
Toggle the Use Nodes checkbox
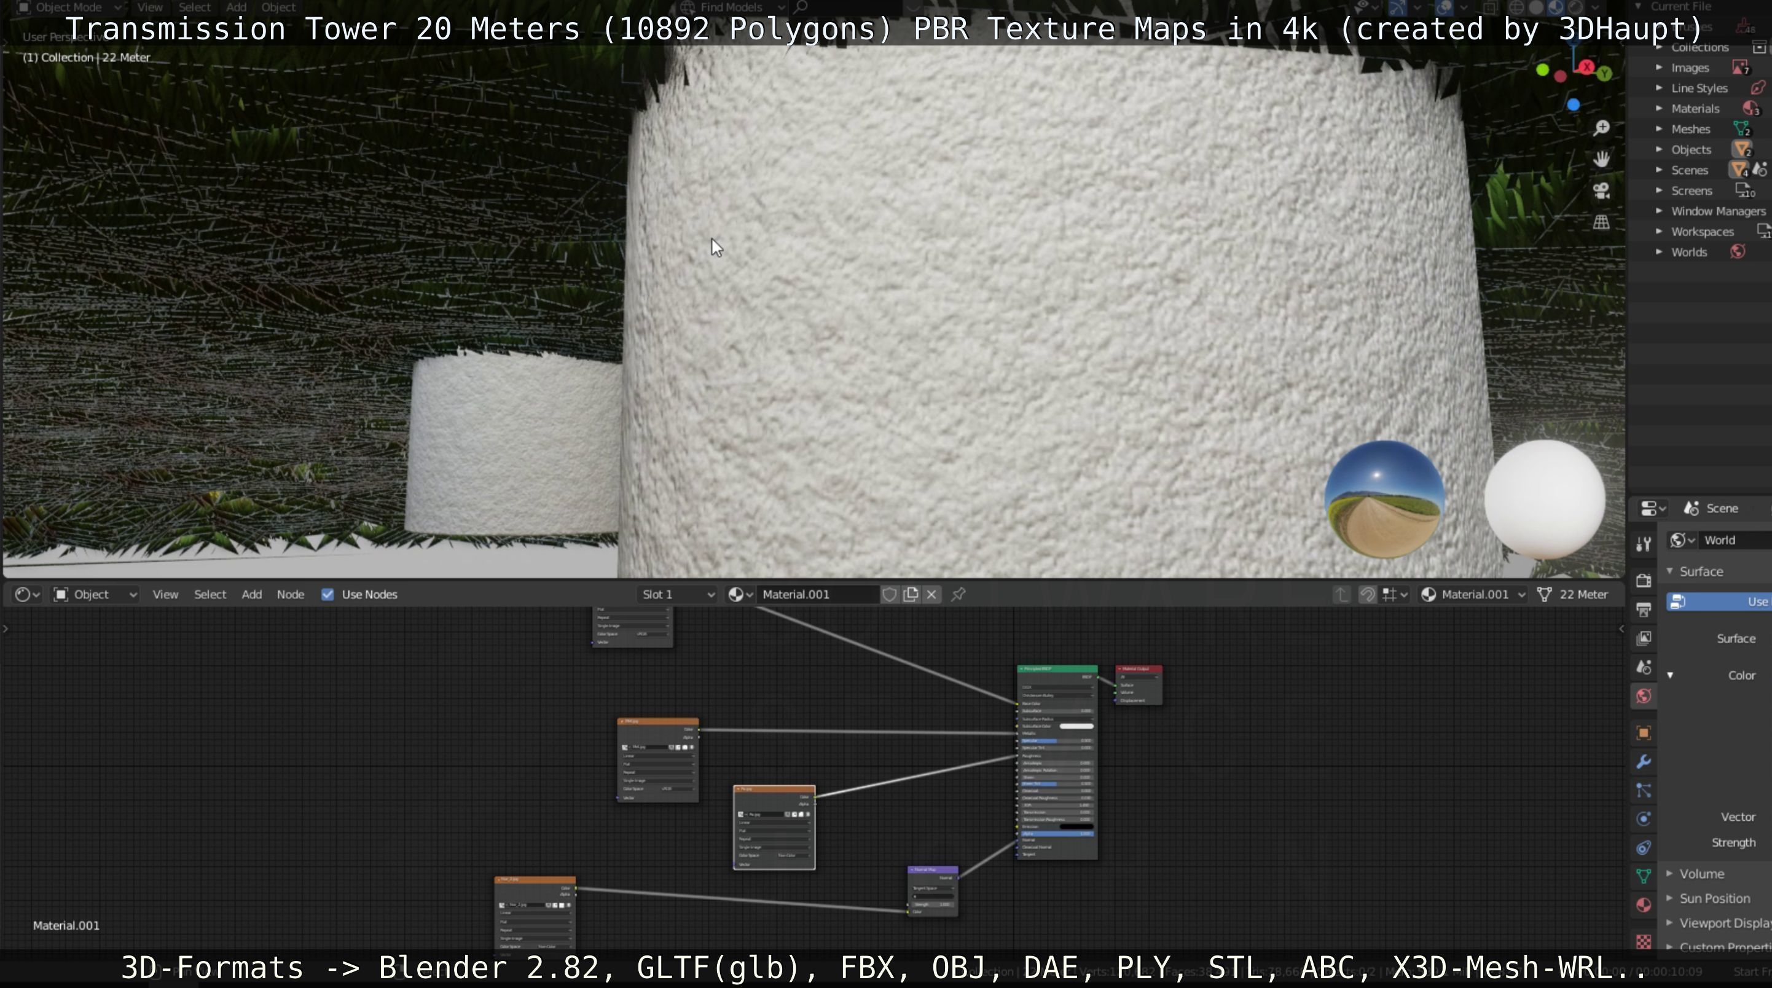click(x=327, y=594)
